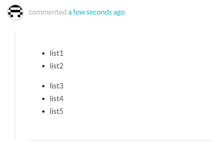Click empty space right of list3
Image resolution: width=213 pixels, height=150 pixels.
point(136,86)
